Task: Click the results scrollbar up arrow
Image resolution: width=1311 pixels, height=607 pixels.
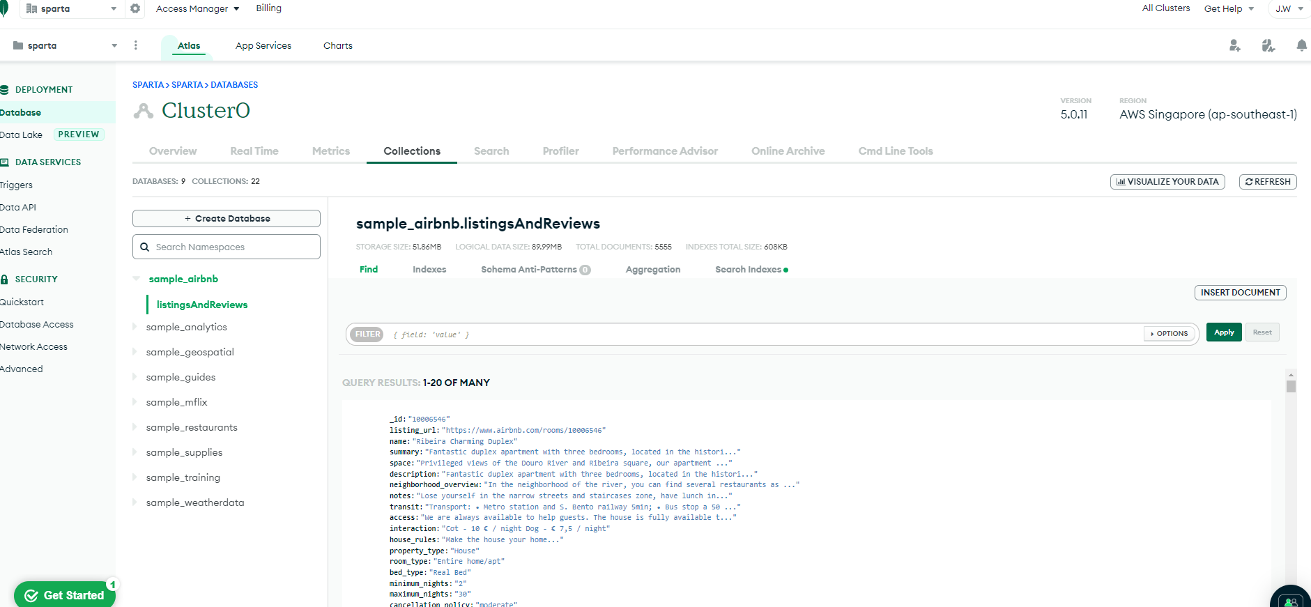Action: tap(1291, 374)
